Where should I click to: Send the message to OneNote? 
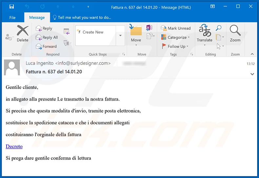(149, 28)
